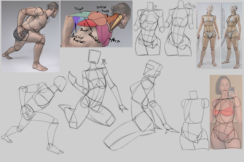The height and width of the screenshot is (162, 244).
Task: Click the handwritten "Bicep" label
Action: (x=83, y=29)
